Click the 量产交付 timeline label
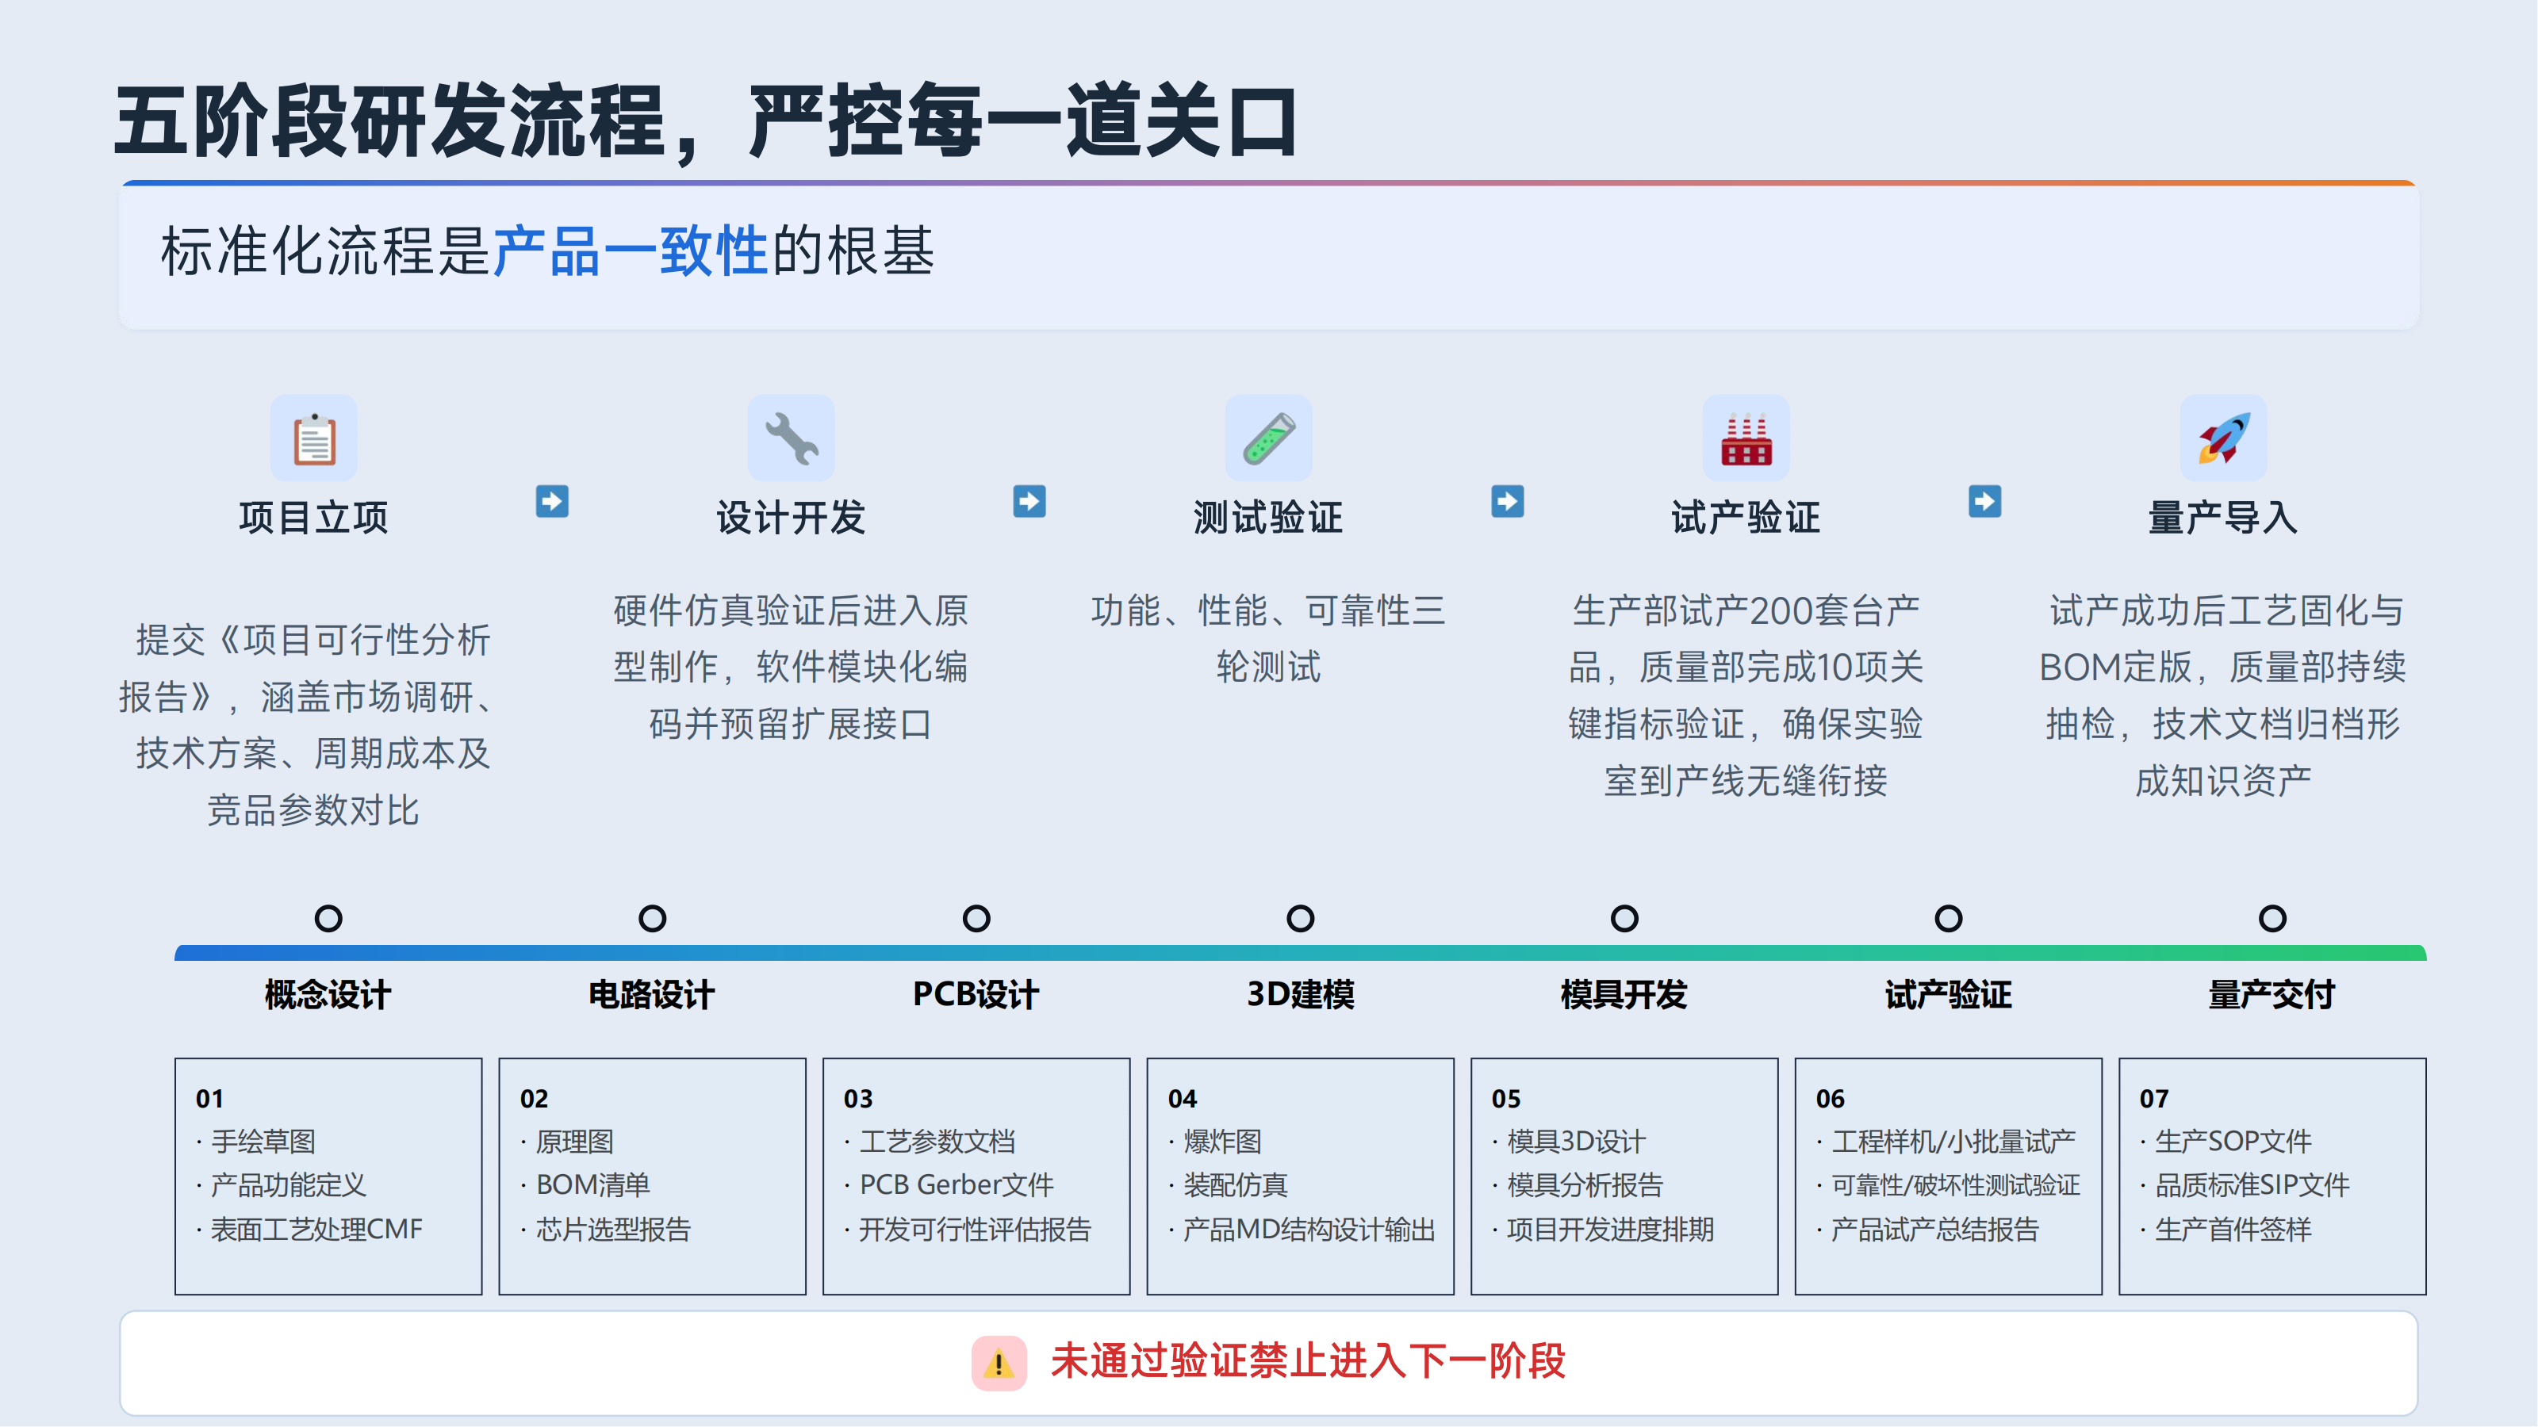The height and width of the screenshot is (1427, 2538). coord(2272,995)
